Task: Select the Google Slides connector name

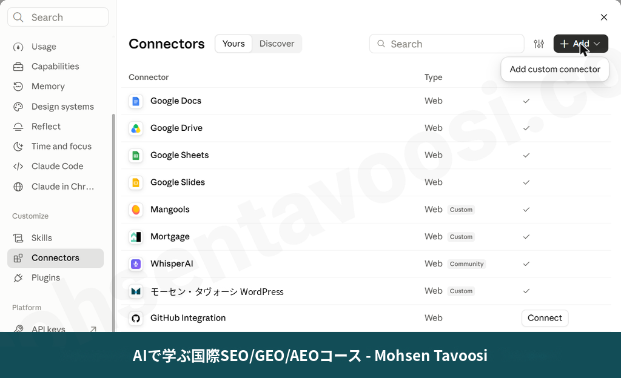Action: coord(178,182)
